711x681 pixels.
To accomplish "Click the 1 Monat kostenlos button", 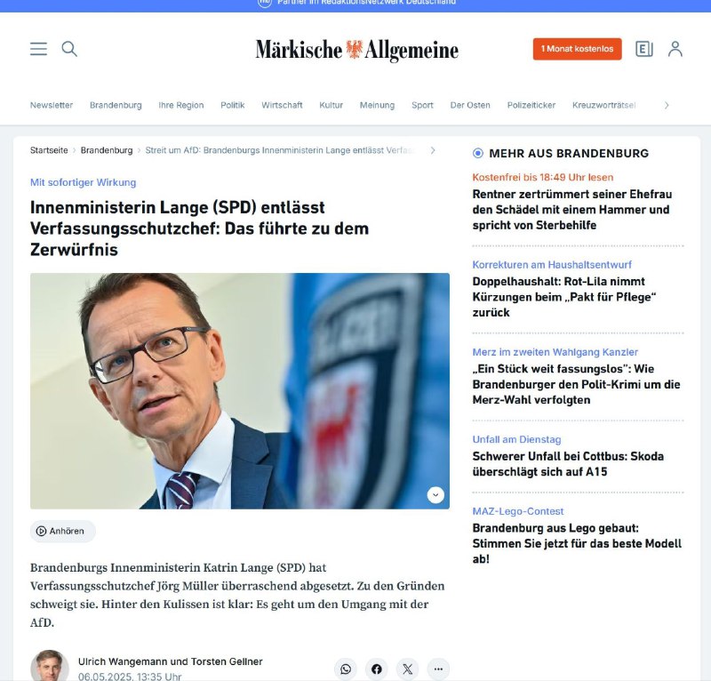I will click(577, 49).
